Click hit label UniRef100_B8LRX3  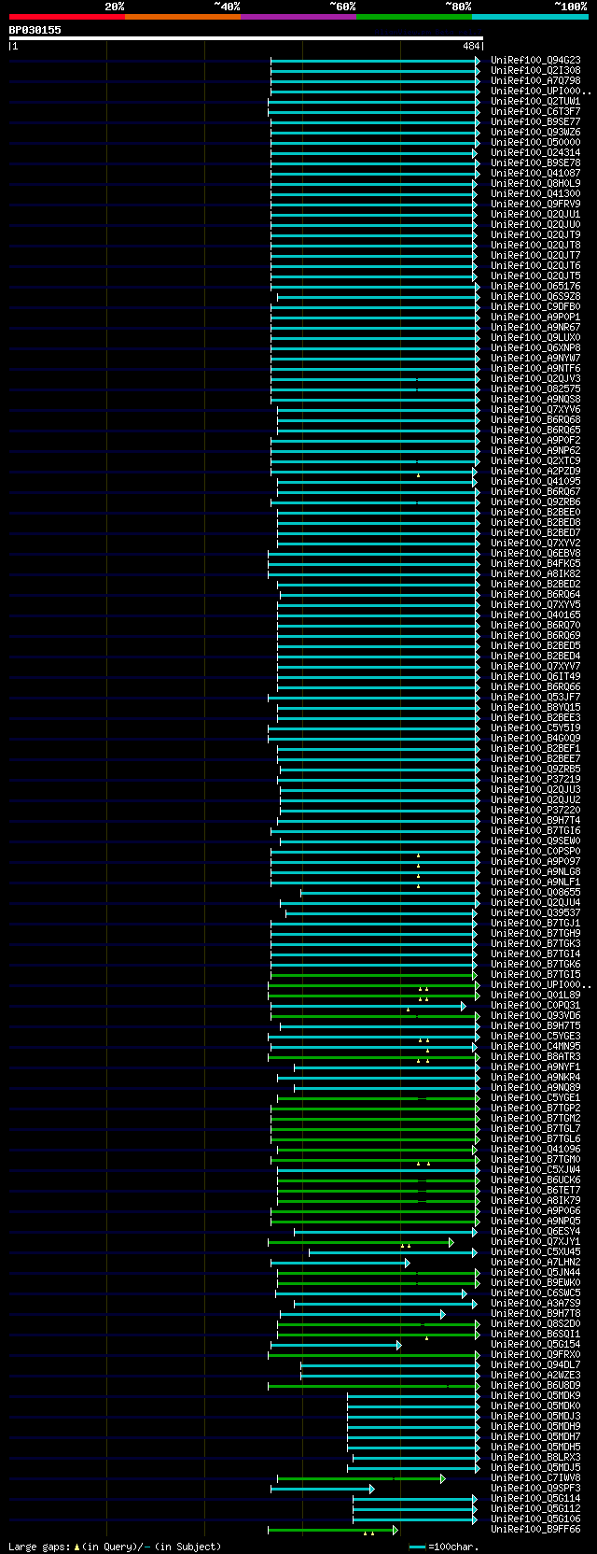pyautogui.click(x=535, y=1457)
